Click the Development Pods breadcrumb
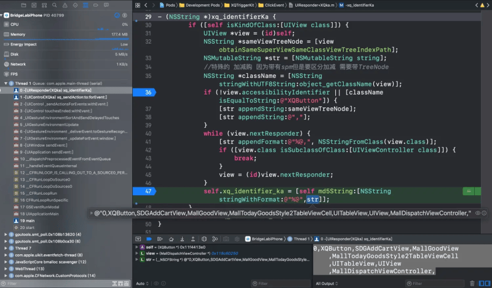Screen dimensions: 492x288 [202, 4]
